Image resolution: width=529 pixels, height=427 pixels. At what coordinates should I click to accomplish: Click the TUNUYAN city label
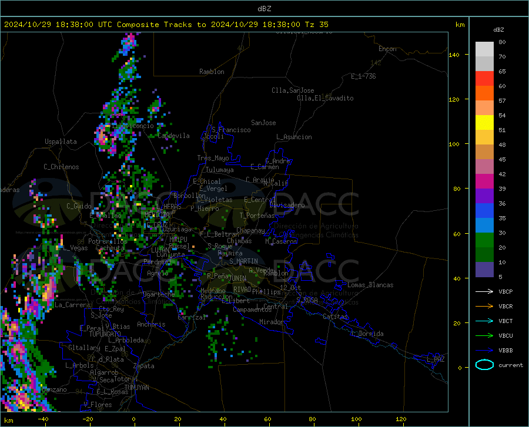coord(136,387)
